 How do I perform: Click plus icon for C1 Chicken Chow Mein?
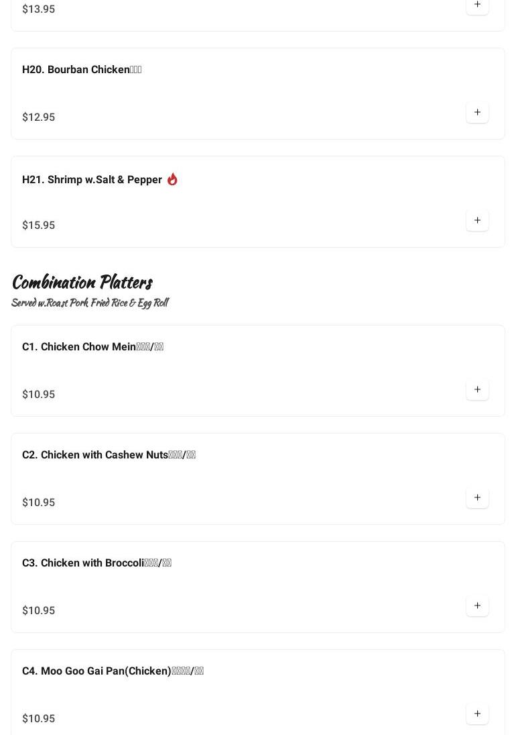point(477,390)
